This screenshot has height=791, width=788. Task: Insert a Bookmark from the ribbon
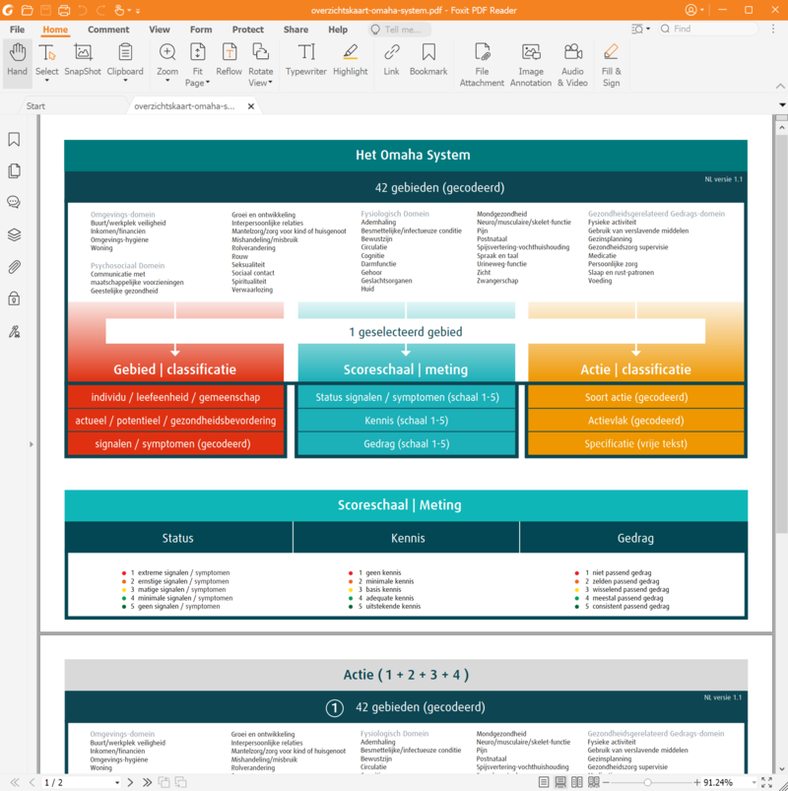click(x=428, y=61)
